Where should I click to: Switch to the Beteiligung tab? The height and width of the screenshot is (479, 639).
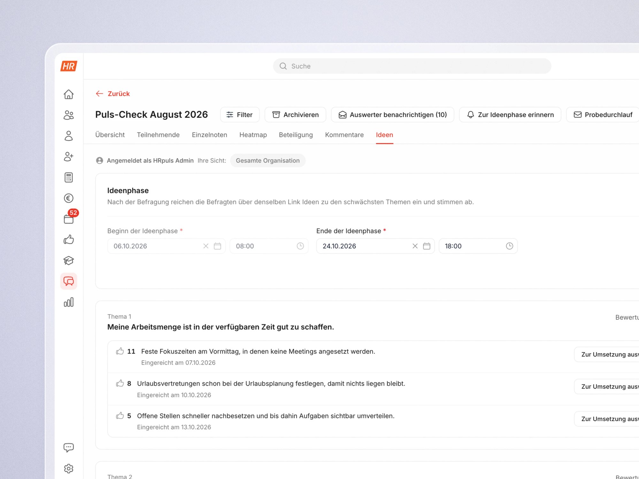pos(296,135)
